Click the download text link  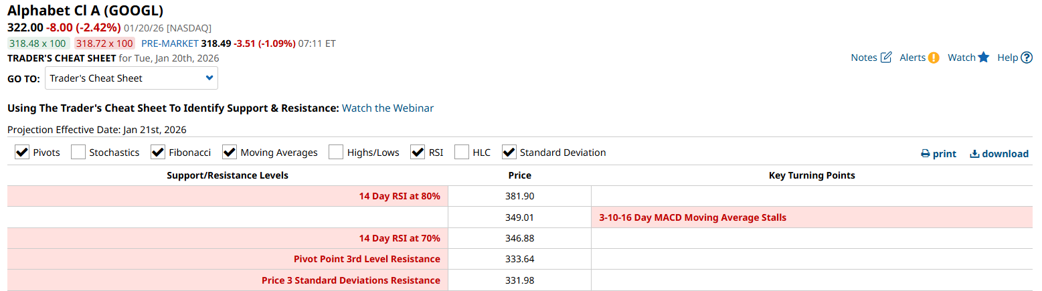(1005, 154)
